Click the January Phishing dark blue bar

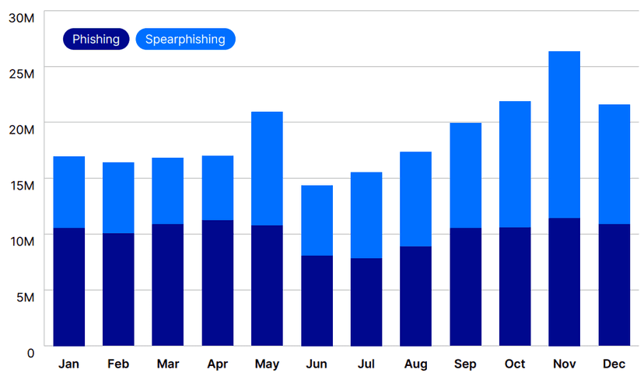pyautogui.click(x=68, y=286)
